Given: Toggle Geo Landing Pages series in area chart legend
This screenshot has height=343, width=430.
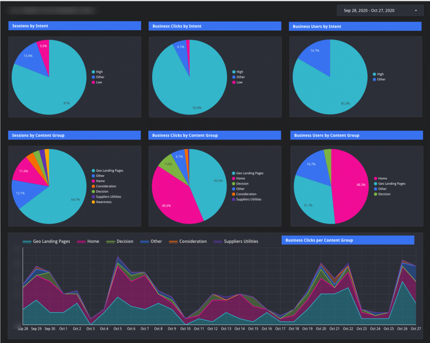Looking at the screenshot, I should point(46,241).
